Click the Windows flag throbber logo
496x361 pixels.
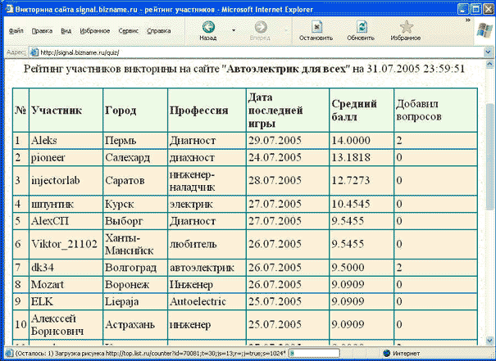[x=485, y=31]
